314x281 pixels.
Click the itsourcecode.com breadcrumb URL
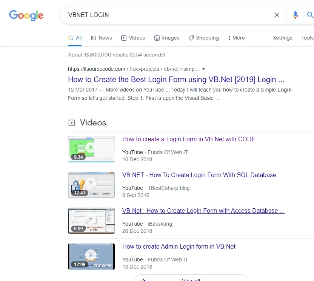(x=133, y=69)
